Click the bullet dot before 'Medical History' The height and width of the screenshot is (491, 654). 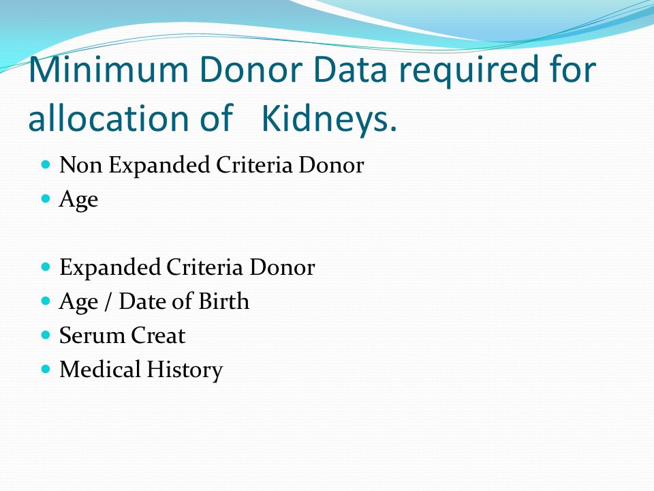point(46,369)
